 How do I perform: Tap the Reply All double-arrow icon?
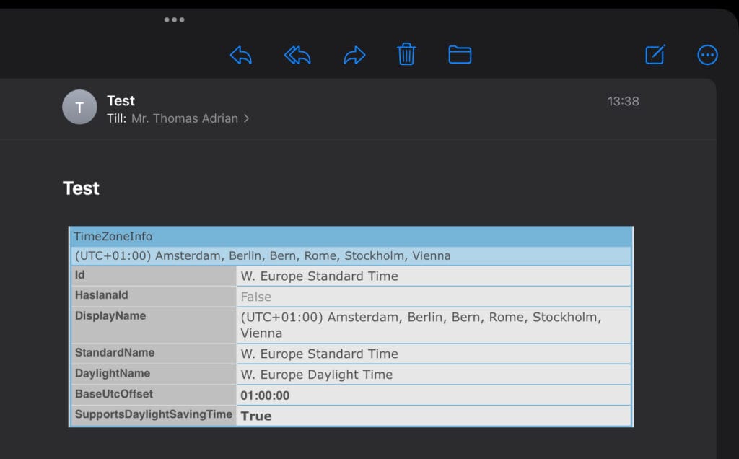click(x=297, y=55)
